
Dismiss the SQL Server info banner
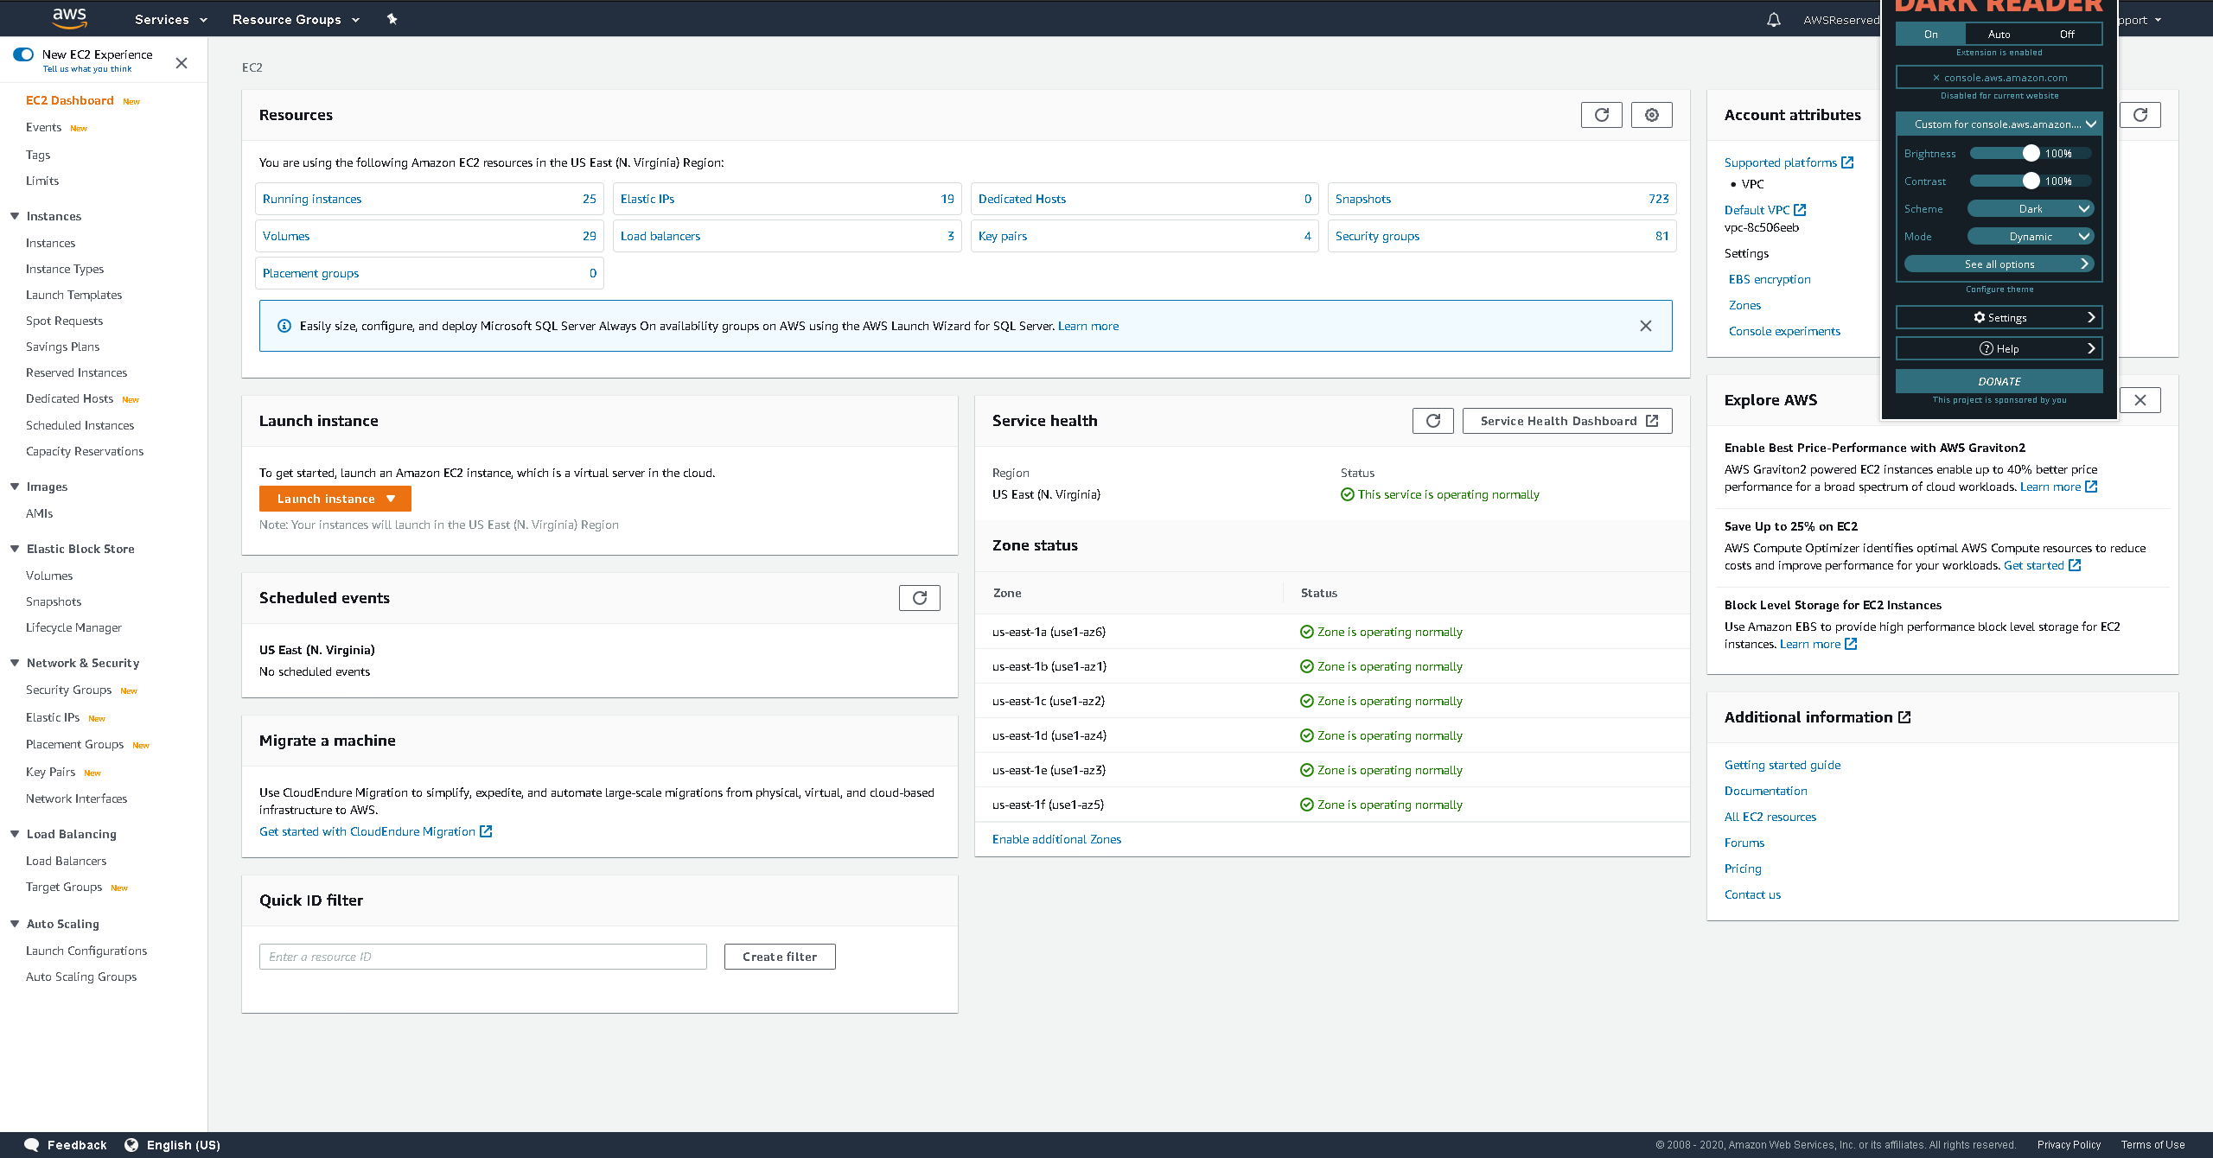pyautogui.click(x=1645, y=326)
